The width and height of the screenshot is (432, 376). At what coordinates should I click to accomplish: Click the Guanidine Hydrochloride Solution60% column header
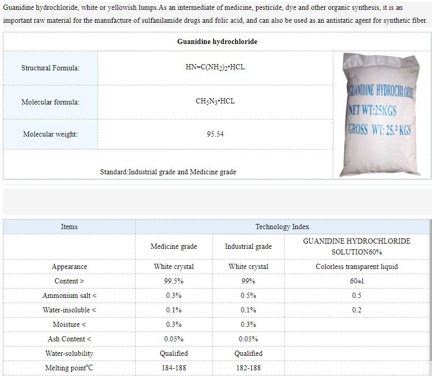point(357,247)
